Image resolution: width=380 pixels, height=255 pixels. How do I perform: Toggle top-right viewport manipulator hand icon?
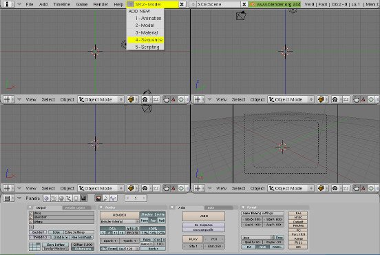click(356, 99)
